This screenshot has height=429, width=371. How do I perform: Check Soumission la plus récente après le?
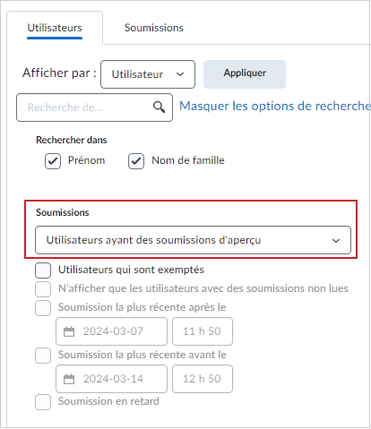43,308
